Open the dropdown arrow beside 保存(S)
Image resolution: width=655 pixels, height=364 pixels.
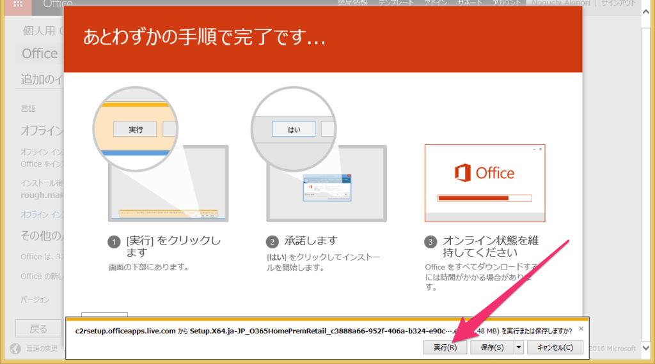518,347
